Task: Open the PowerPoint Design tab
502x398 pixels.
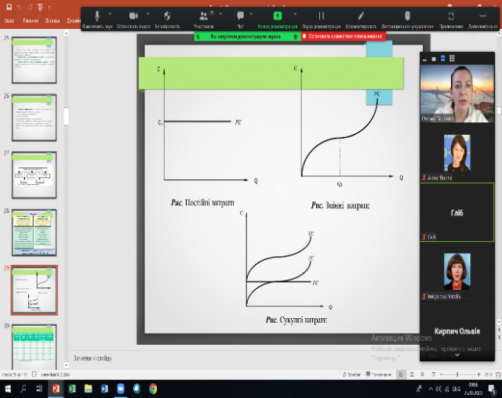Action: pyautogui.click(x=73, y=21)
